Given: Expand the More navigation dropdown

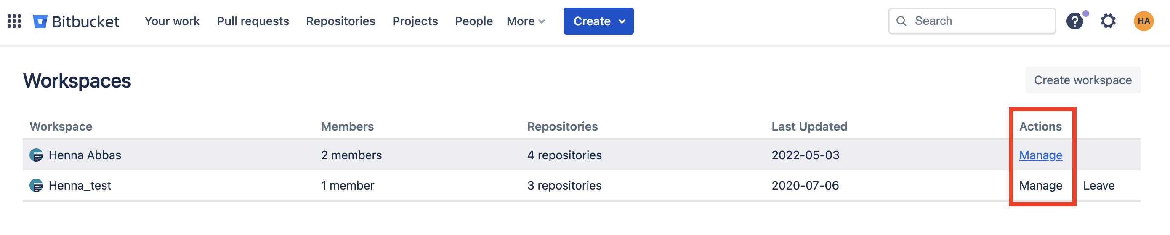Looking at the screenshot, I should (x=526, y=21).
